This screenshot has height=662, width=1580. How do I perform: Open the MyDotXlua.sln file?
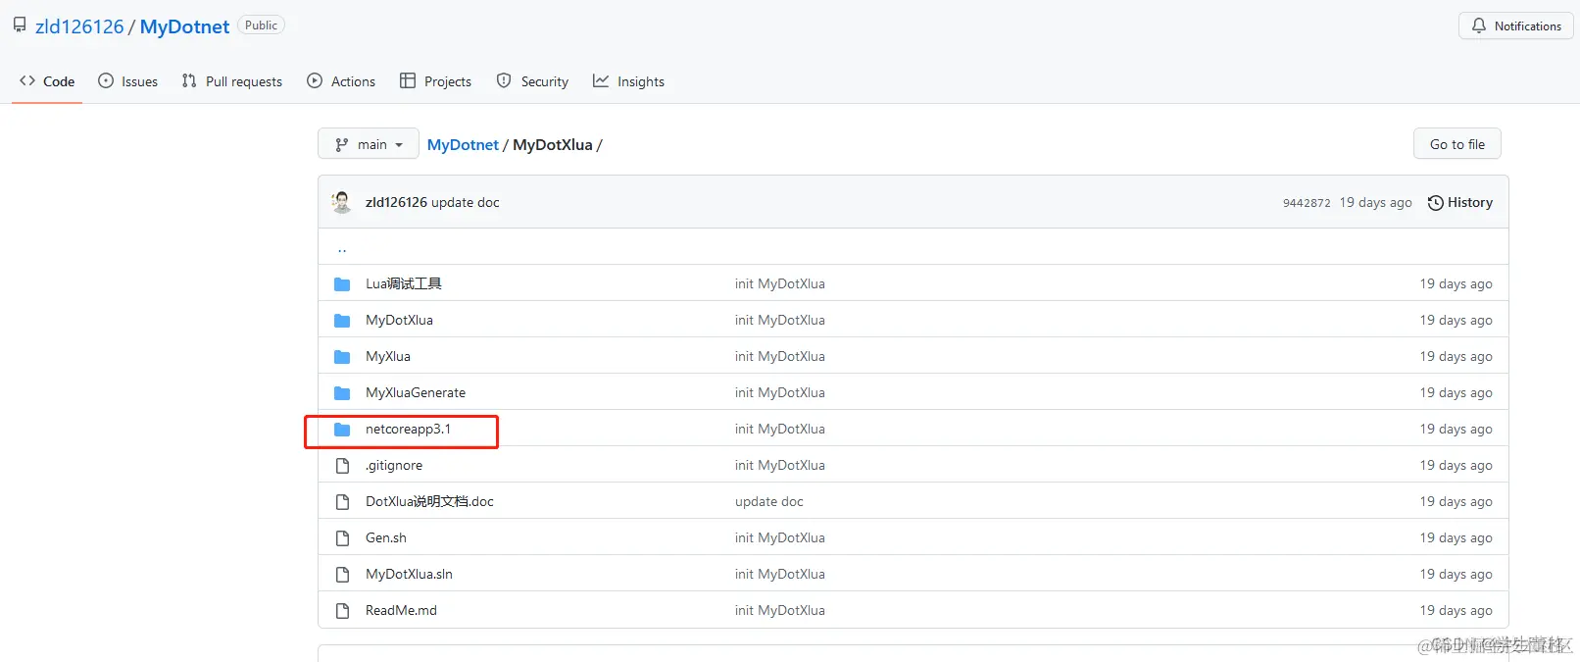(x=409, y=574)
